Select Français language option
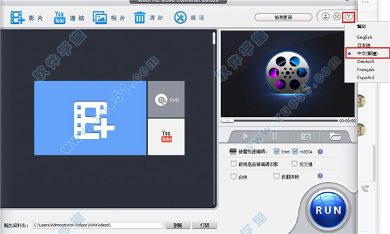390x234 pixels. [365, 70]
